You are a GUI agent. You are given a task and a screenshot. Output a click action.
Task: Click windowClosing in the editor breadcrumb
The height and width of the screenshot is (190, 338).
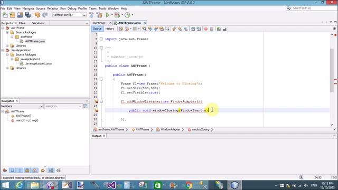[x=201, y=129]
